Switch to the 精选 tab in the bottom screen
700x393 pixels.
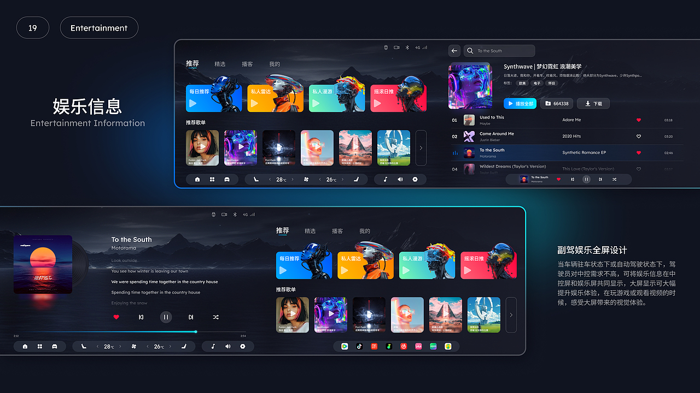[310, 231]
